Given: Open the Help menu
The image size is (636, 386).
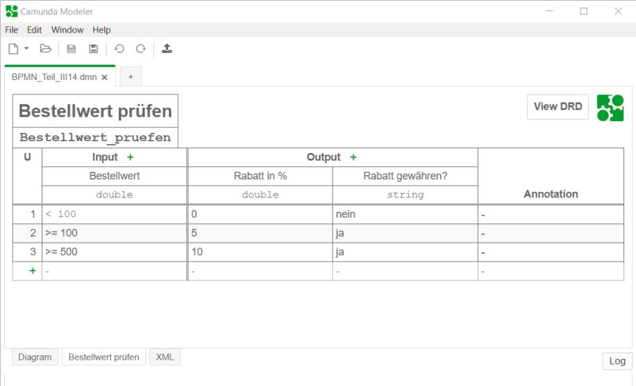Looking at the screenshot, I should (x=101, y=30).
